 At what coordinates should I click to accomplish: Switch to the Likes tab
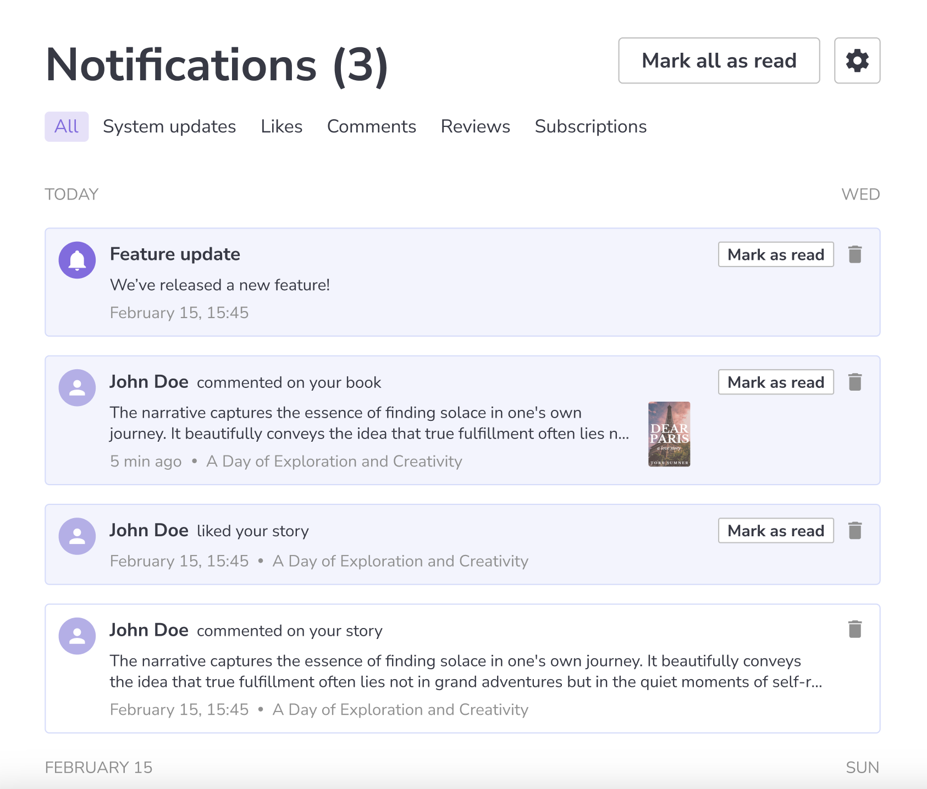coord(282,126)
